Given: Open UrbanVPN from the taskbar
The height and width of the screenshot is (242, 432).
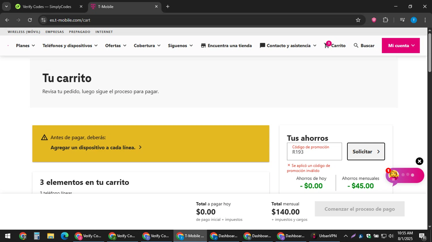Looking at the screenshot, I should tap(325, 236).
